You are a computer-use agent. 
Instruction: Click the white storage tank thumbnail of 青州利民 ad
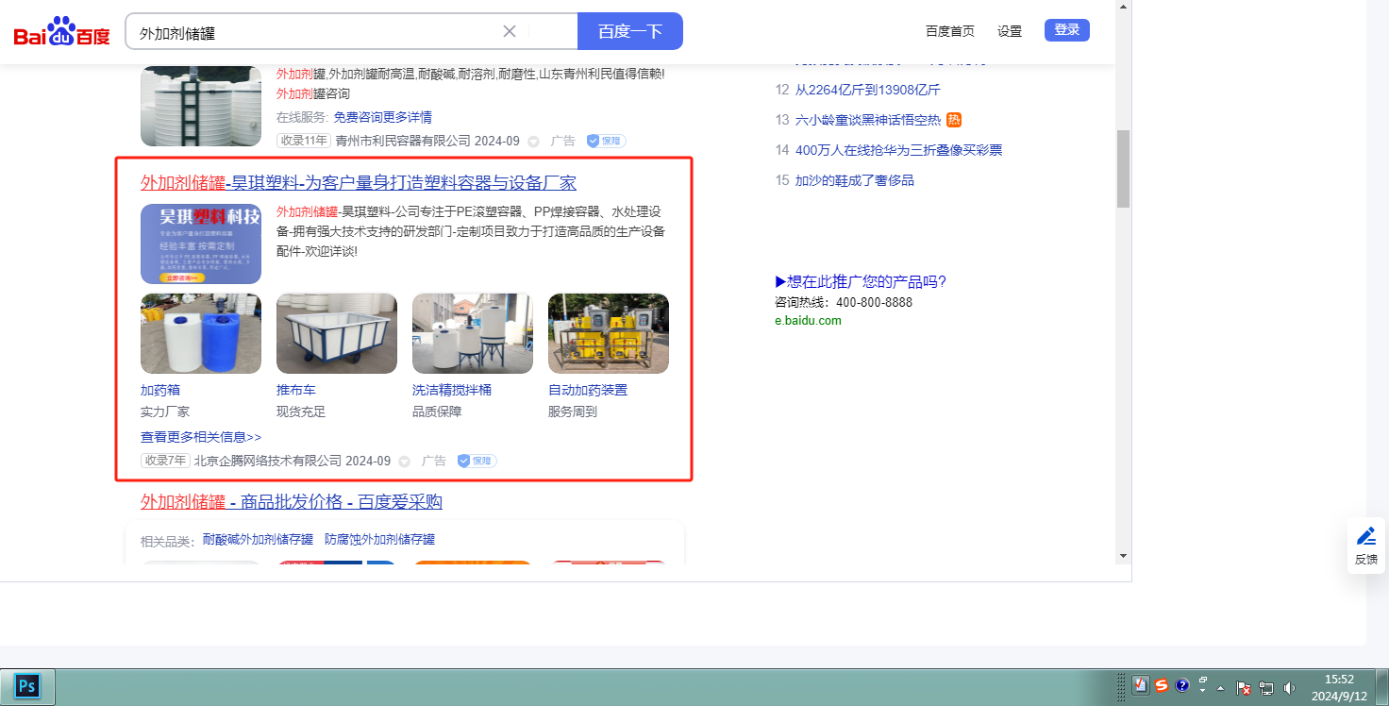[201, 107]
